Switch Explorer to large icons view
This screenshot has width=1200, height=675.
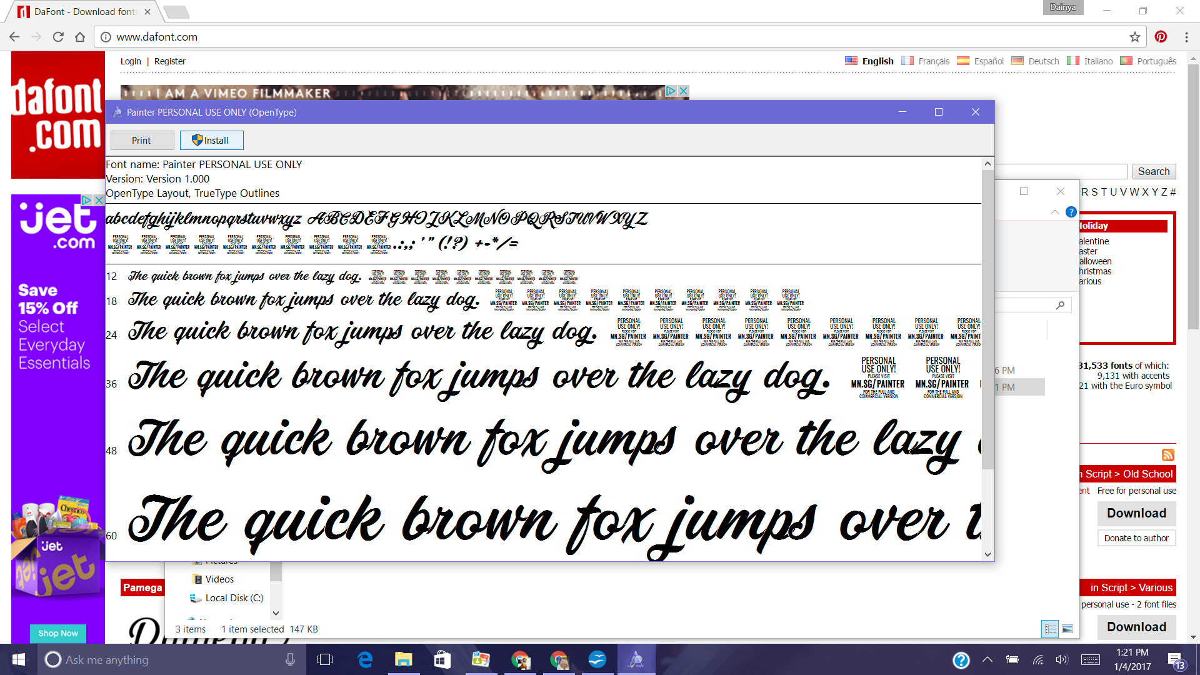pos(1067,629)
